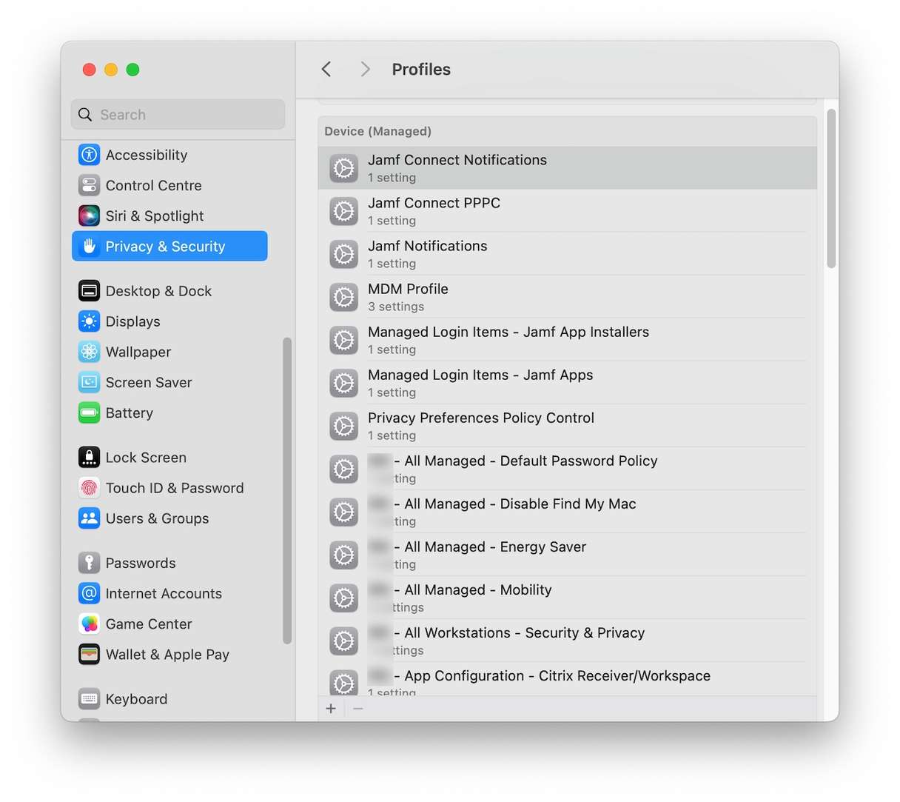The width and height of the screenshot is (900, 802).
Task: Click the forward navigation arrow
Action: [x=365, y=69]
